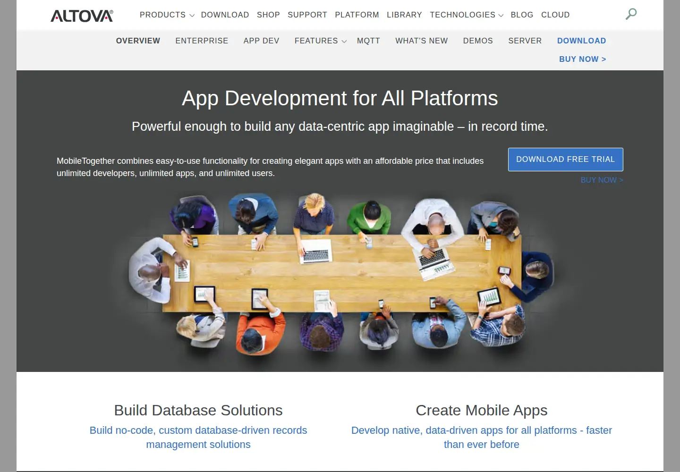Open the MQTT tab
680x472 pixels.
click(x=368, y=41)
